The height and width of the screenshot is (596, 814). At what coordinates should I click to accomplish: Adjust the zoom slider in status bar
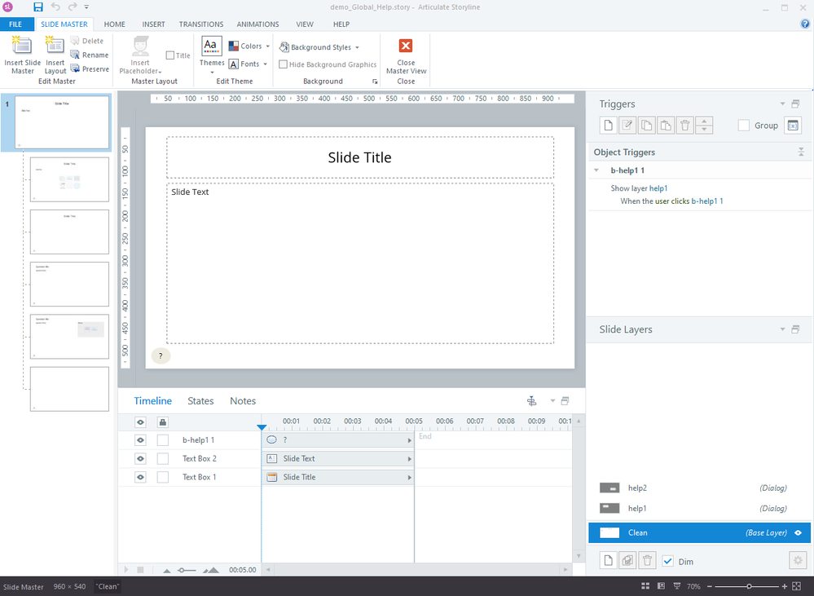click(749, 586)
